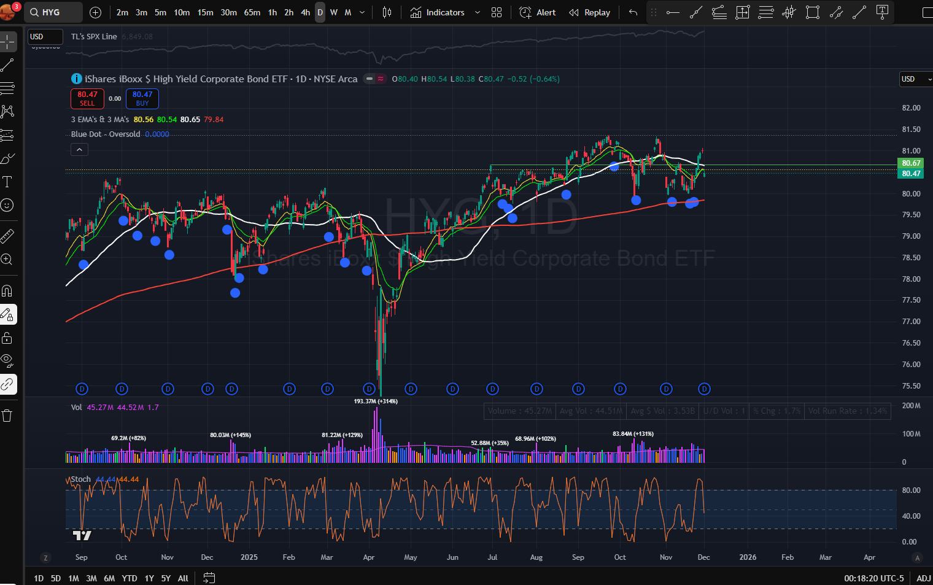
Task: Select the M monthly timeframe
Action: pyautogui.click(x=348, y=12)
